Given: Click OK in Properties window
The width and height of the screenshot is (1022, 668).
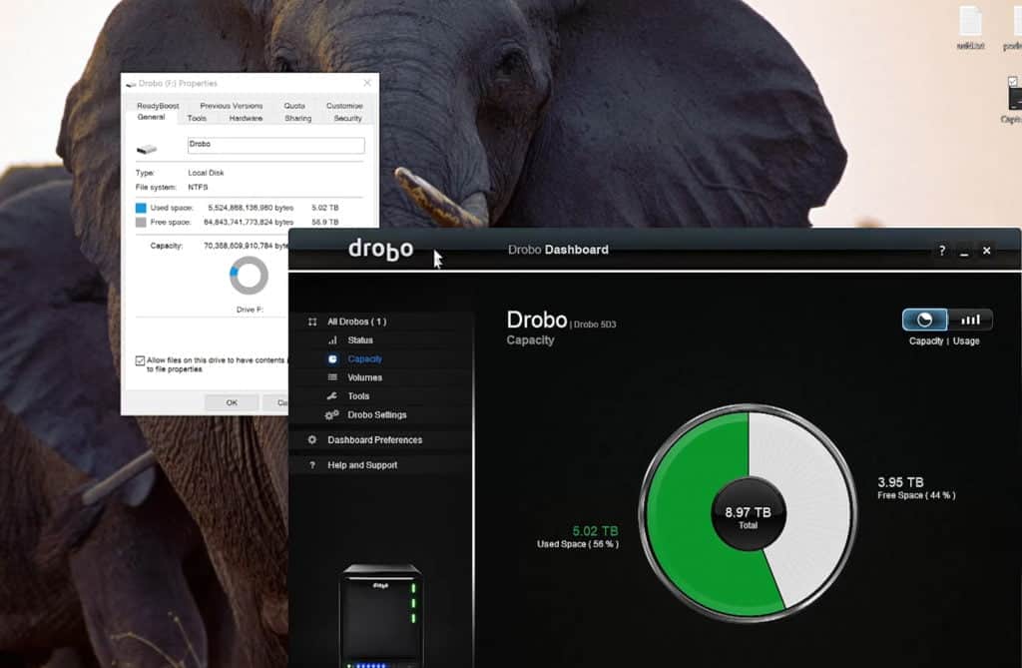Looking at the screenshot, I should click(232, 402).
